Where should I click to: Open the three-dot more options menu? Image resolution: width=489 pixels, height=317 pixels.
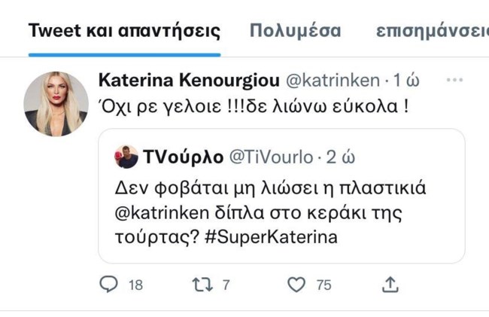pos(454,80)
